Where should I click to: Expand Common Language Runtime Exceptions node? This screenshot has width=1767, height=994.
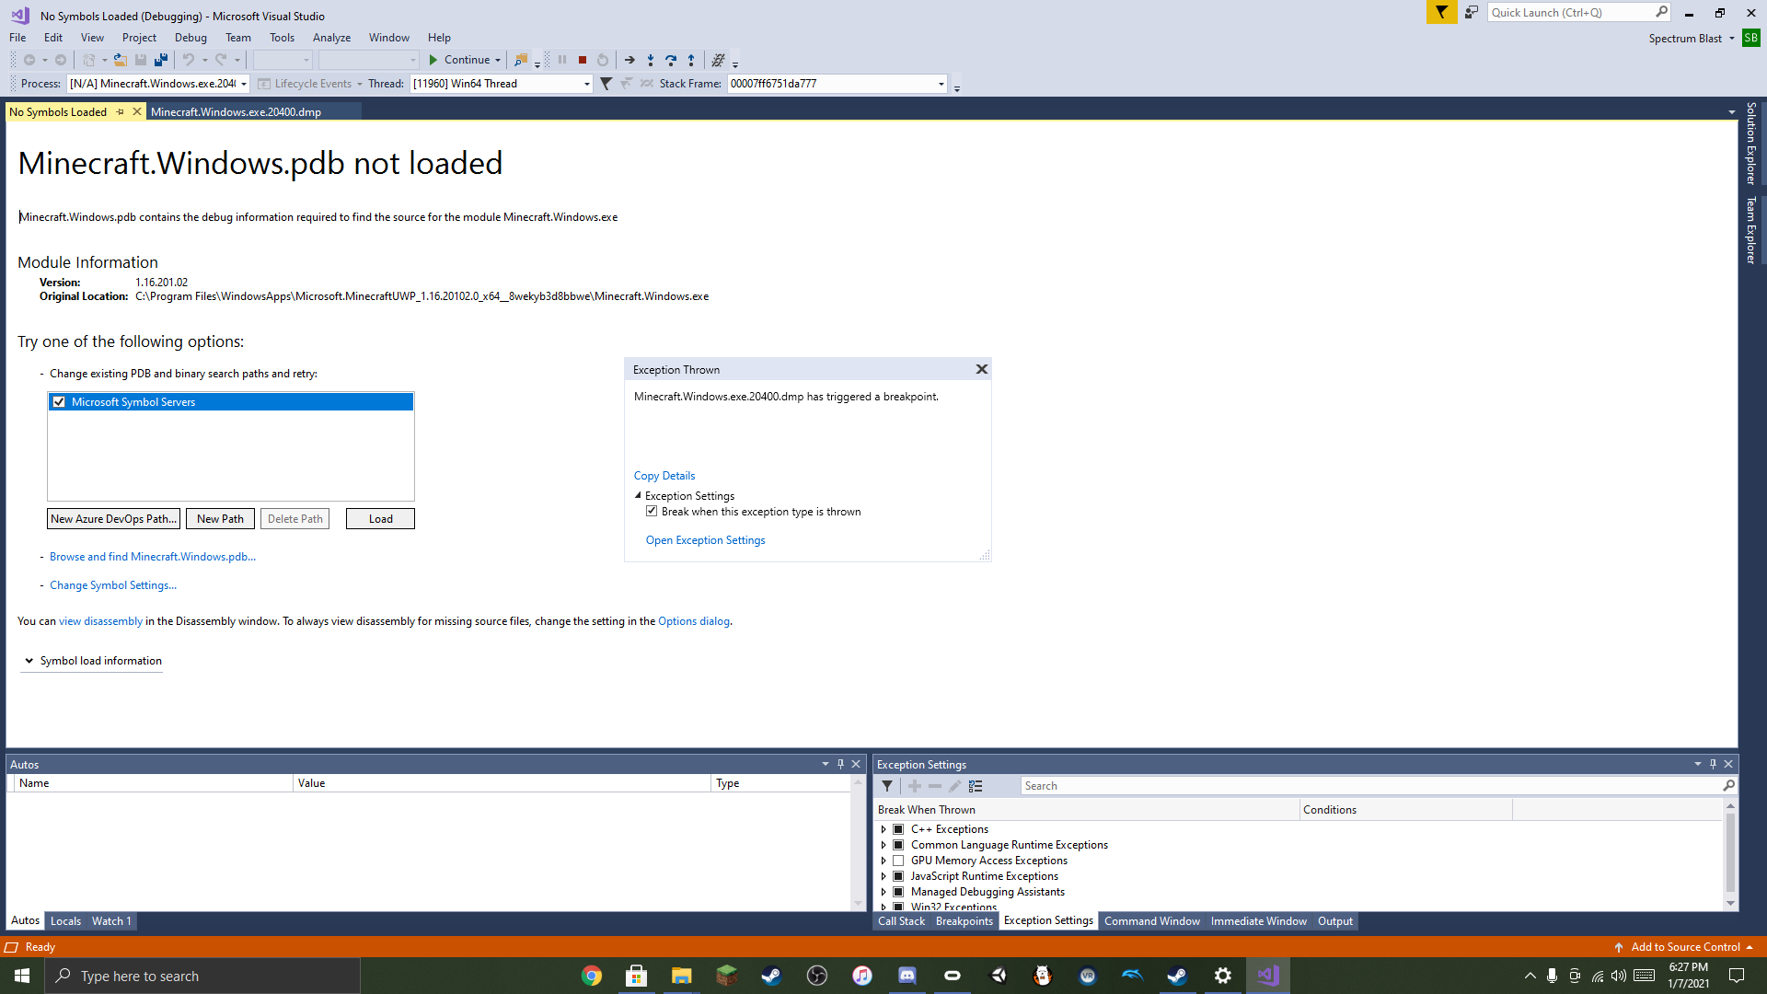883,845
